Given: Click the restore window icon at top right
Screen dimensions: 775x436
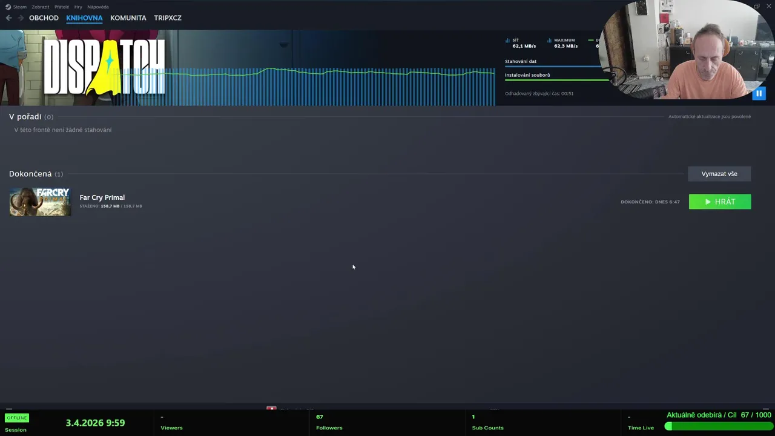Looking at the screenshot, I should [x=757, y=6].
